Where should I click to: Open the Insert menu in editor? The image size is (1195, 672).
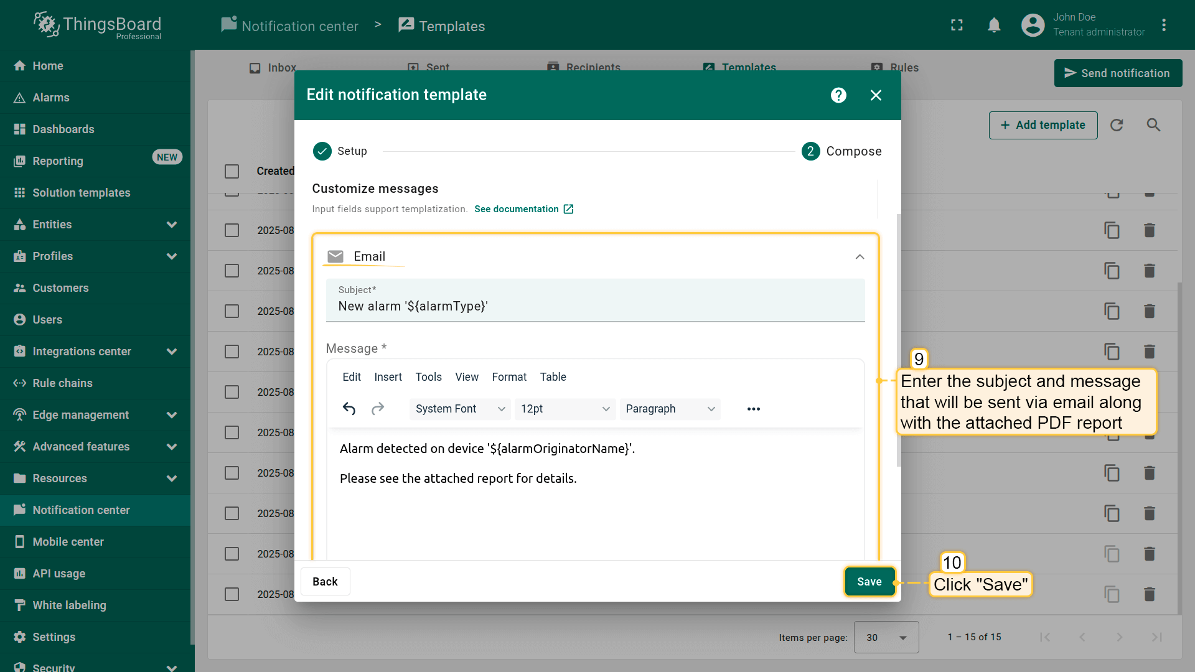(388, 377)
